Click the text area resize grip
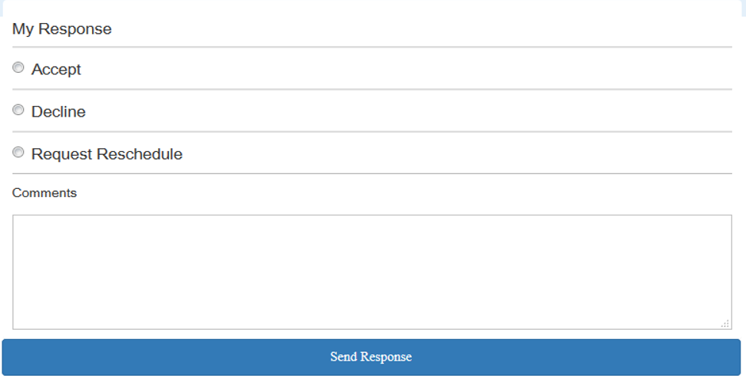This screenshot has width=746, height=379. [x=725, y=325]
